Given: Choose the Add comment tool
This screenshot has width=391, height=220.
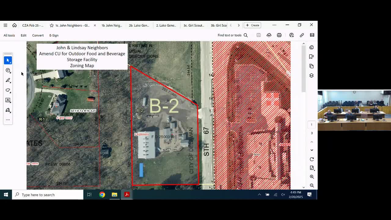Looking at the screenshot, I should click(8, 71).
